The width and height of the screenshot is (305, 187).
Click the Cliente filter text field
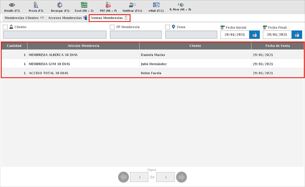pos(55,35)
